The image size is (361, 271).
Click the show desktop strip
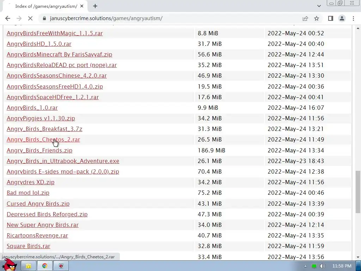(359, 266)
